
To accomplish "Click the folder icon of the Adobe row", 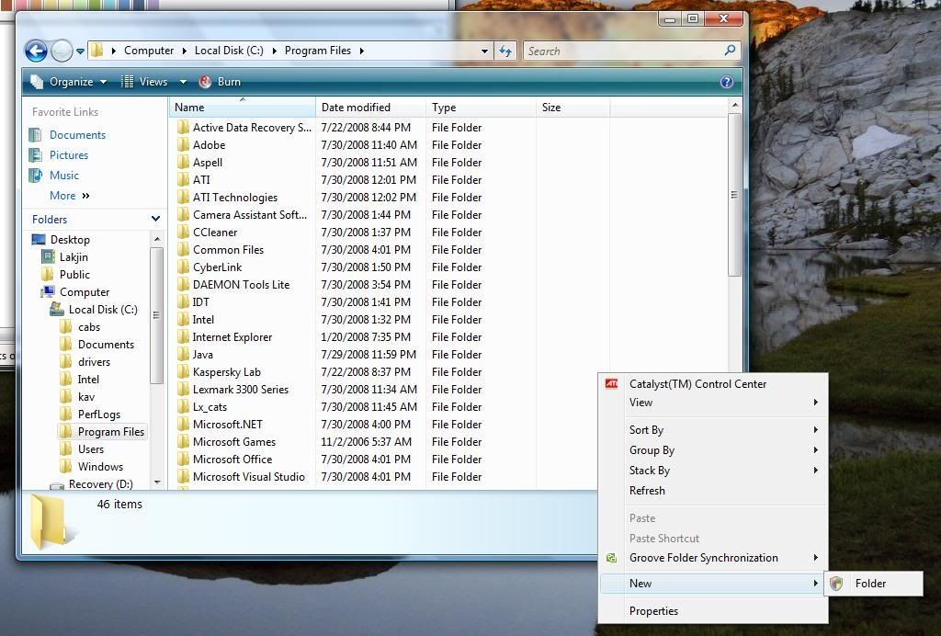I will point(183,144).
